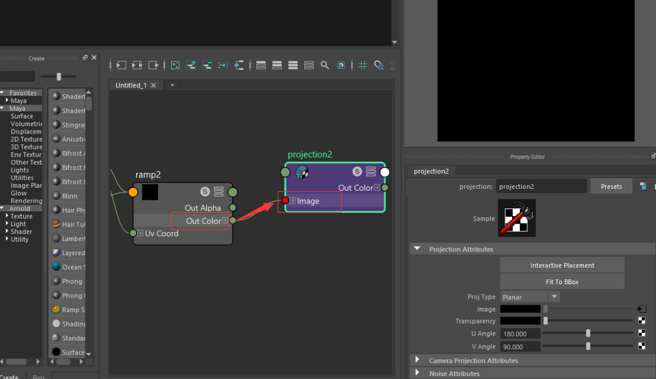Expand the Arnold Shader category

pos(7,231)
